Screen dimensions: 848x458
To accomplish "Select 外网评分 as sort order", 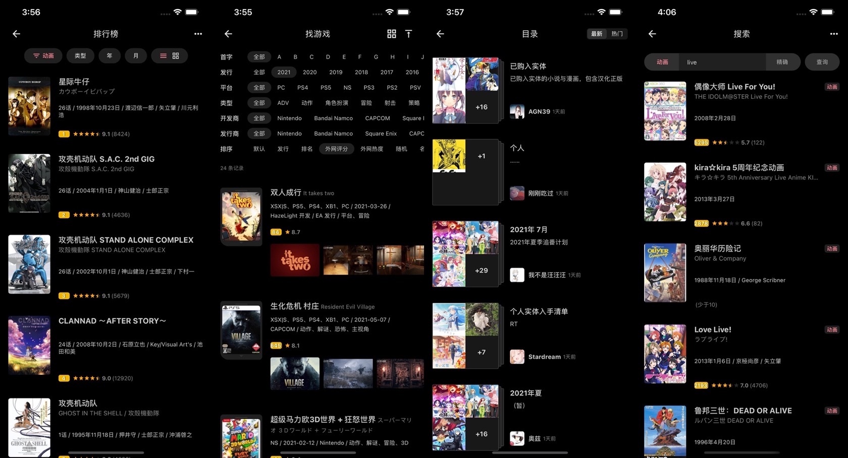I will click(336, 149).
